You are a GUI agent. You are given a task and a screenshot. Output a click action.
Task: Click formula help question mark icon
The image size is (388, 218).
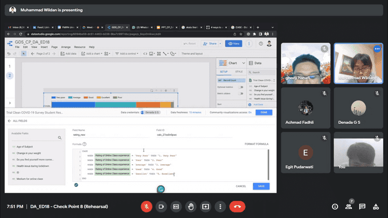point(85,144)
